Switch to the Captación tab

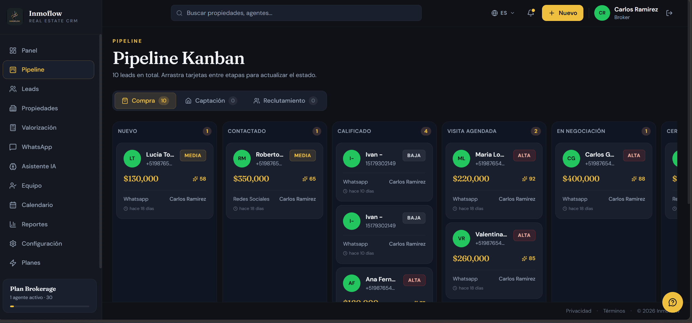[x=211, y=101]
